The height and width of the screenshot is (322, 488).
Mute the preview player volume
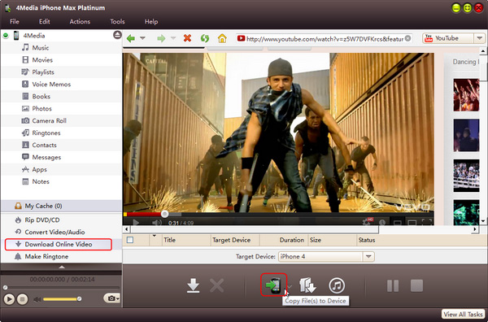[37, 299]
